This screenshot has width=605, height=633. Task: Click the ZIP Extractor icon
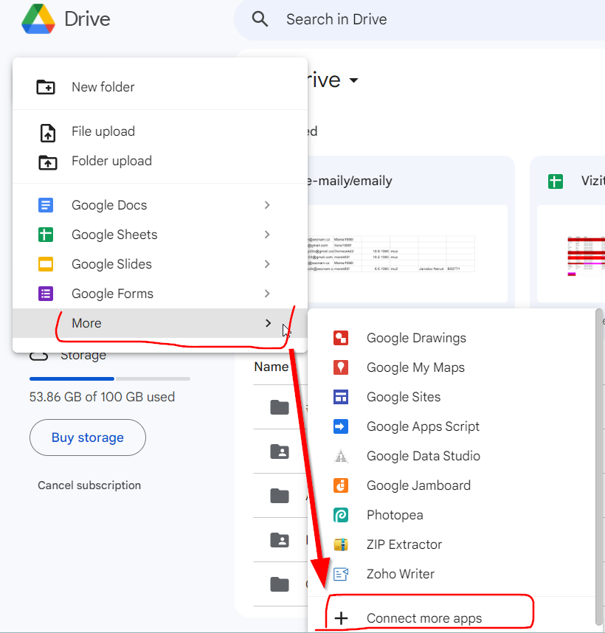click(x=340, y=544)
